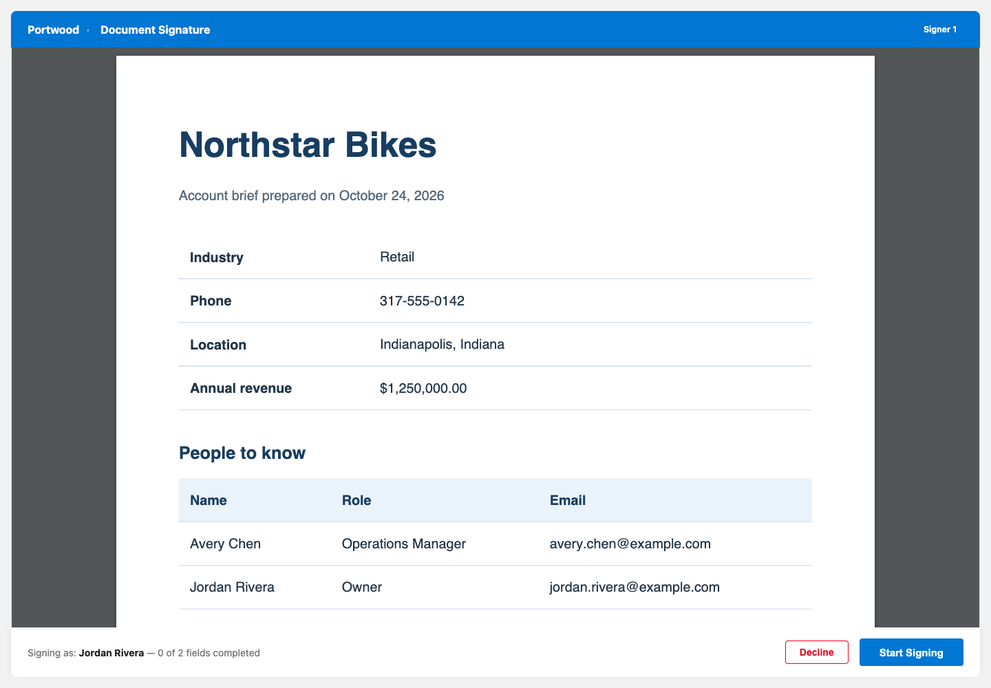The height and width of the screenshot is (688, 991).
Task: Click the Start Signing button
Action: click(911, 652)
